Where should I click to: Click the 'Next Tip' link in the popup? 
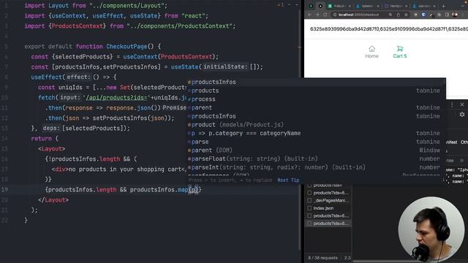point(288,180)
